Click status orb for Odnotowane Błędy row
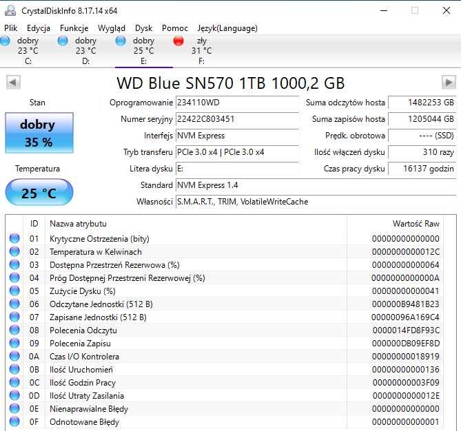The width and height of the screenshot is (461, 431). pos(14,421)
